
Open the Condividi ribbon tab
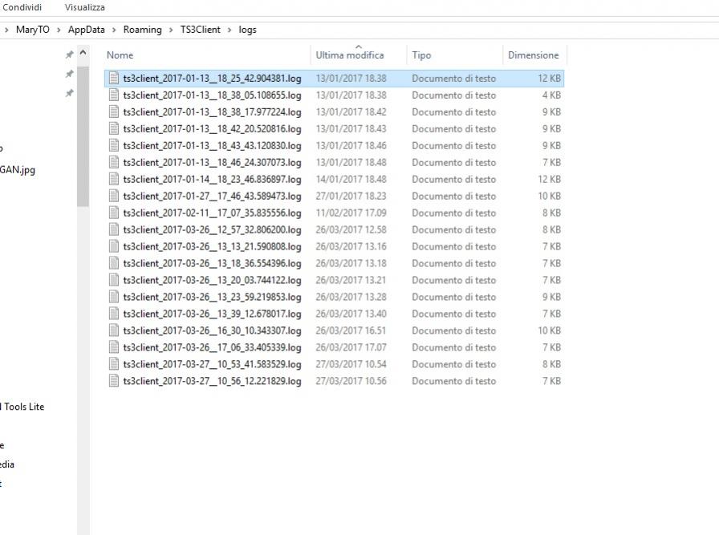point(22,7)
